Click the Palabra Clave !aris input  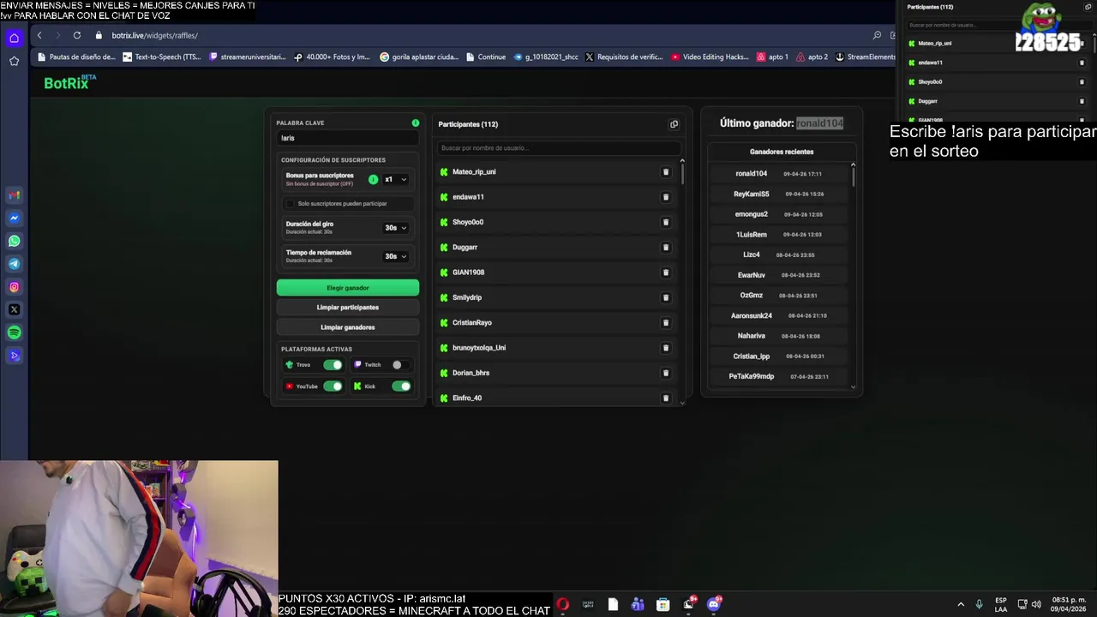point(347,138)
